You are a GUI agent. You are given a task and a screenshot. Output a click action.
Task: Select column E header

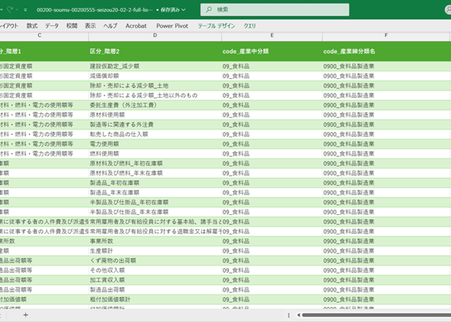coord(272,35)
